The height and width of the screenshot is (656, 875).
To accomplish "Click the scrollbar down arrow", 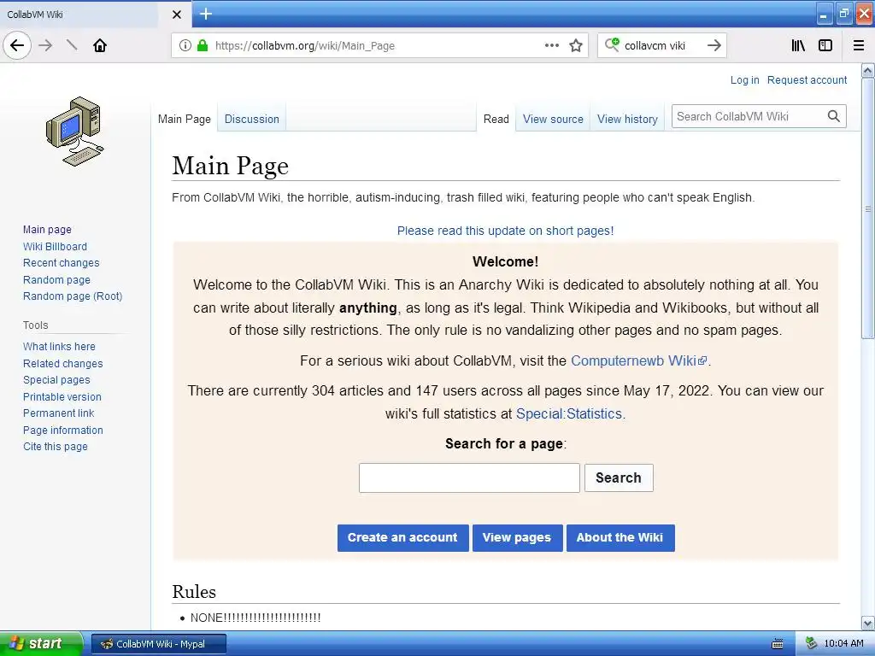I will [x=868, y=623].
